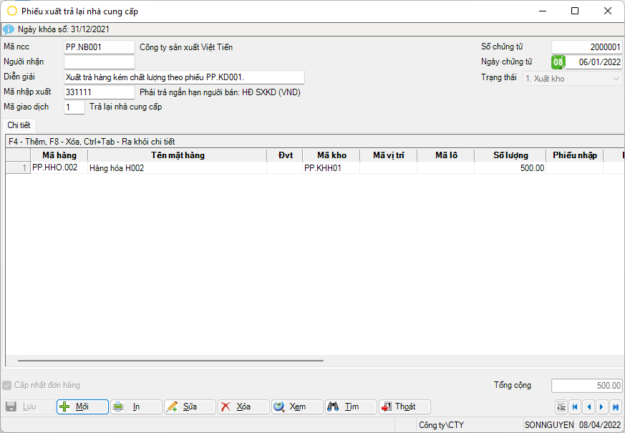Screen dimensions: 625x433
Task: Select the Chi tiết tab
Action: (x=19, y=126)
